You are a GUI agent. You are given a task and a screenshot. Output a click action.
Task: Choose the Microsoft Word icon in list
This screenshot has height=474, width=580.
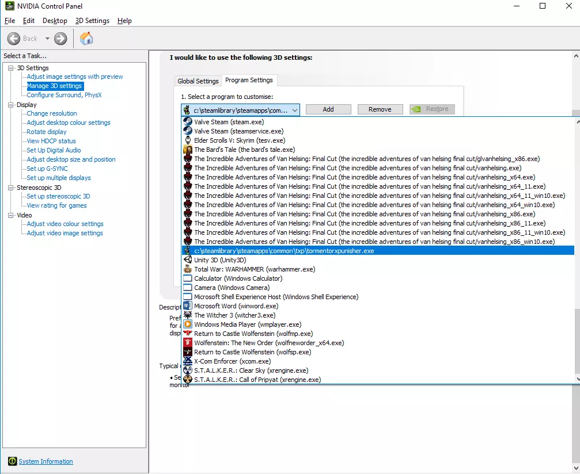point(187,306)
